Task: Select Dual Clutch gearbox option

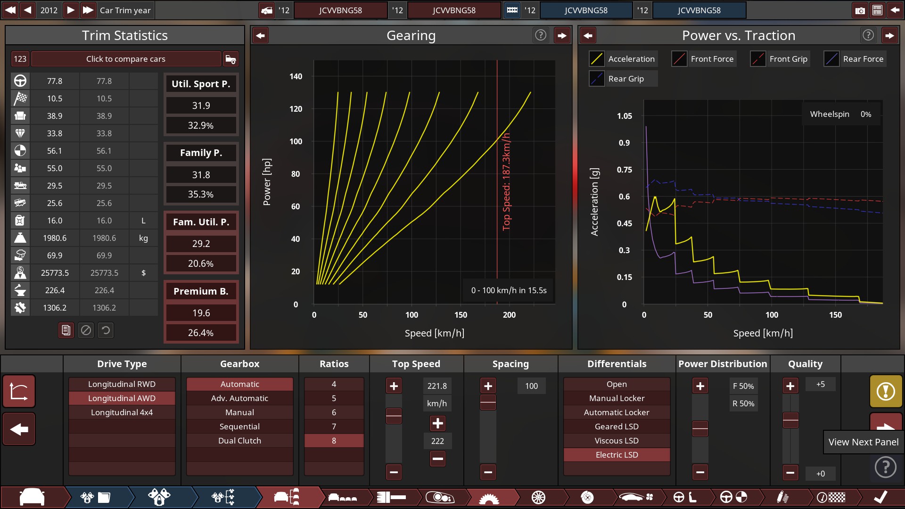Action: [240, 441]
